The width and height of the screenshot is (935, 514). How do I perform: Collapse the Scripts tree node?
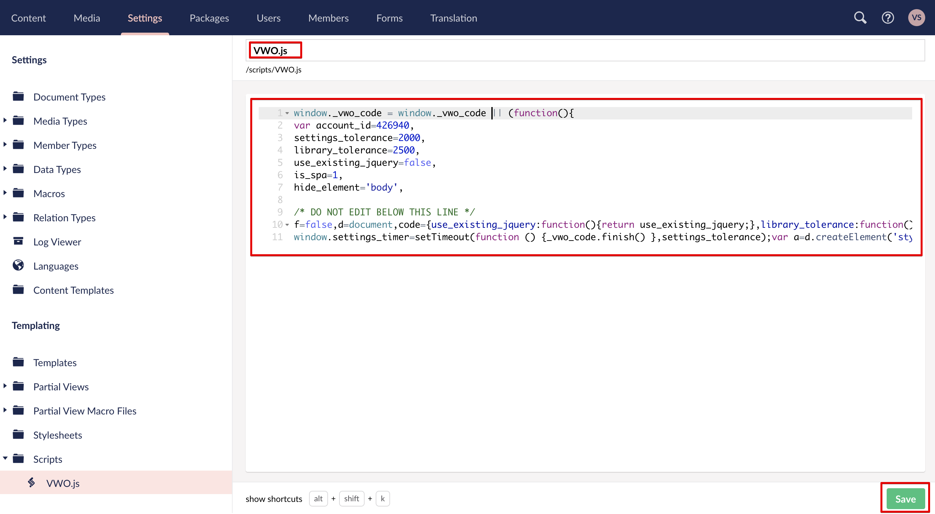tap(5, 458)
